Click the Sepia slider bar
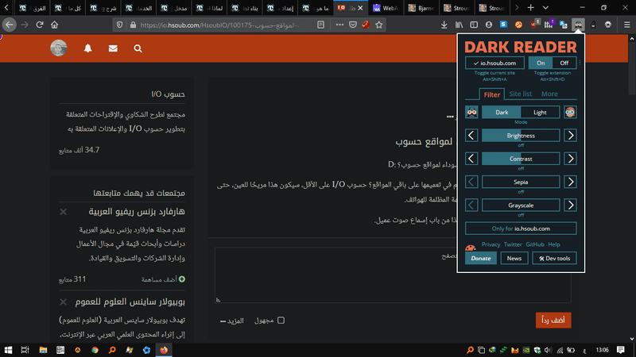The image size is (636, 357). click(x=521, y=182)
